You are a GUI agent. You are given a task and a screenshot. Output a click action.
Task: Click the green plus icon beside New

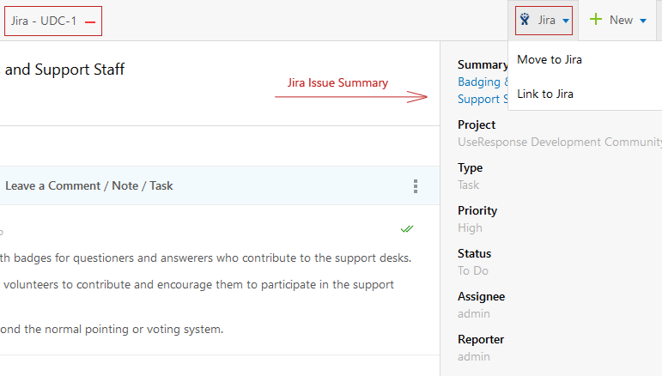click(x=596, y=20)
